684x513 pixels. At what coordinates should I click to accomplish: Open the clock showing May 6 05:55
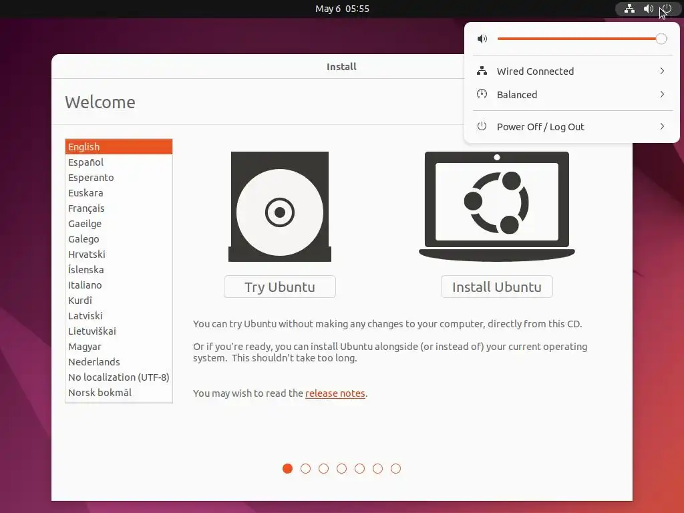click(342, 9)
